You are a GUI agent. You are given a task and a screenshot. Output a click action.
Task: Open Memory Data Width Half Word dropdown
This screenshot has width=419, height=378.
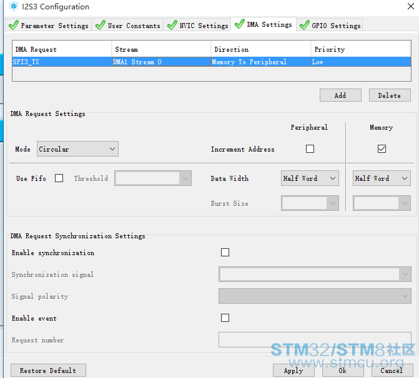coord(382,178)
